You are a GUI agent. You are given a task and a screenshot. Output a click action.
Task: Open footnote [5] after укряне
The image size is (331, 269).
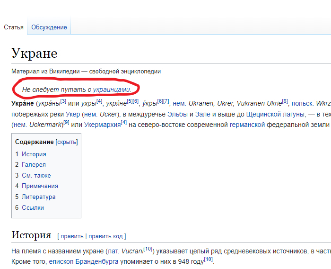[130, 101]
